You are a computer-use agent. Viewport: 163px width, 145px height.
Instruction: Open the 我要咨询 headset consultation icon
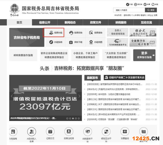(71, 33)
